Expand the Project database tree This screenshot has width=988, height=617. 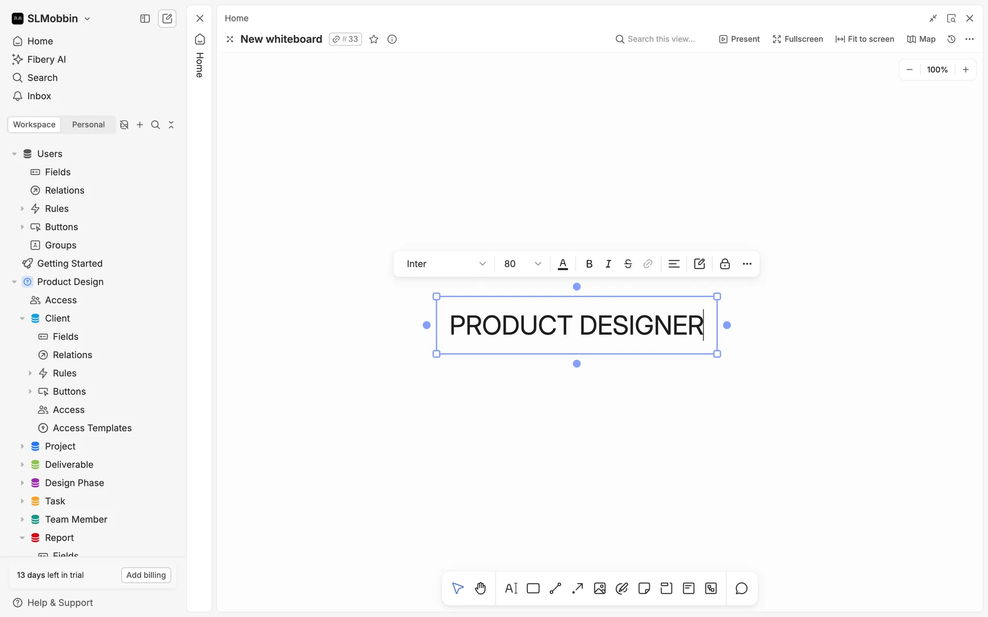22,446
